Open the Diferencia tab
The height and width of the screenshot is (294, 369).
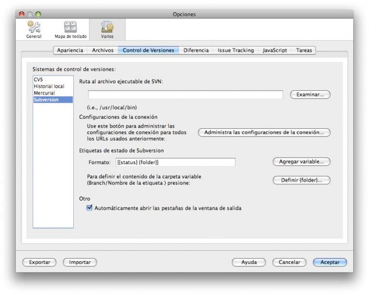tap(196, 50)
